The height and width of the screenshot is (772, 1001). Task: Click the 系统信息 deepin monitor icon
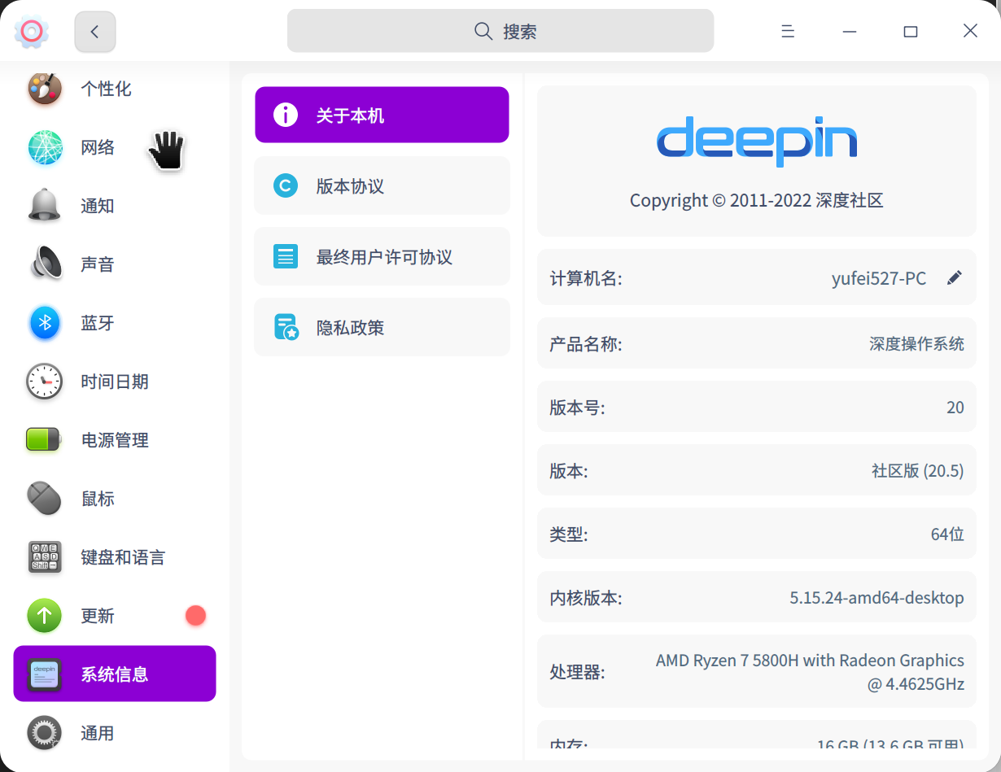(x=45, y=674)
